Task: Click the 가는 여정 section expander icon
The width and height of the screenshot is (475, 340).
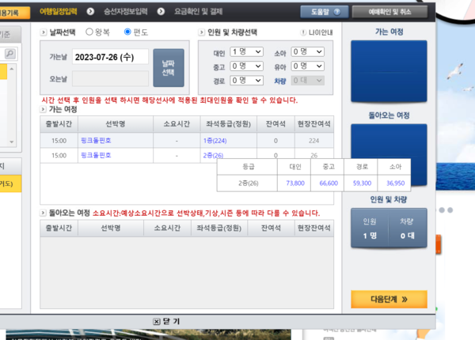Action: click(x=43, y=109)
